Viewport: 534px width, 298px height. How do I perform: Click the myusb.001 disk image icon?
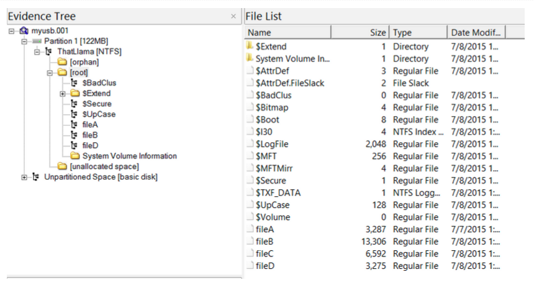pyautogui.click(x=24, y=30)
